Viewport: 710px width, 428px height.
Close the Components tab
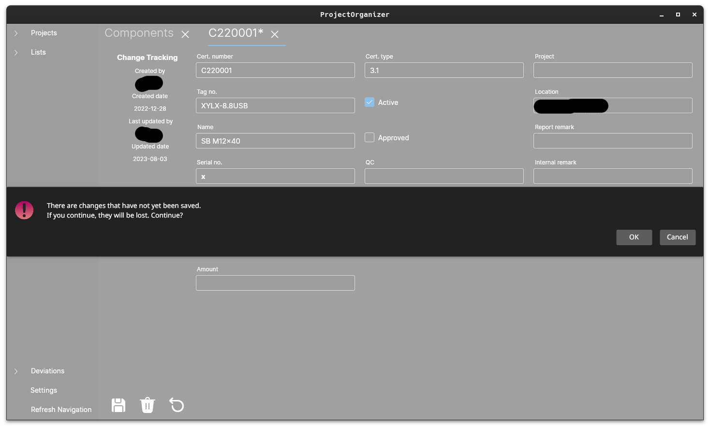click(185, 34)
